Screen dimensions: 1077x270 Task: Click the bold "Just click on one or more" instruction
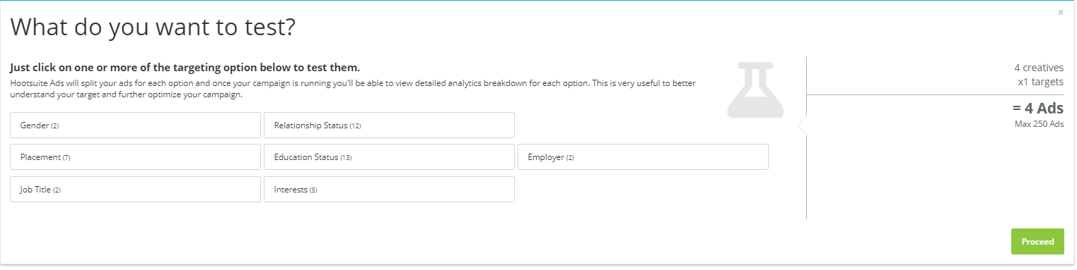pyautogui.click(x=185, y=68)
